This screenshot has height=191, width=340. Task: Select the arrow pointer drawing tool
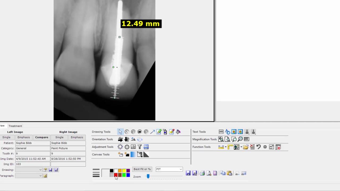click(x=120, y=132)
